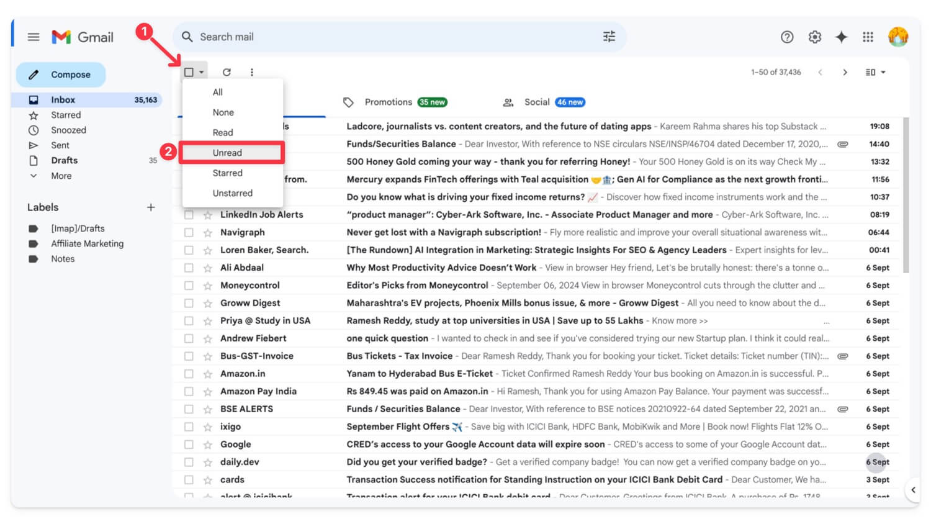Select the Moneycontrol email checkbox
The width and height of the screenshot is (931, 524).
(x=189, y=286)
